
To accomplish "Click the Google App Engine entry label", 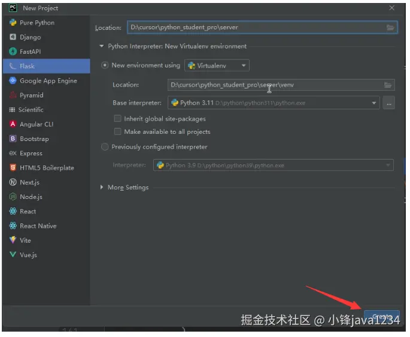I will 48,81.
